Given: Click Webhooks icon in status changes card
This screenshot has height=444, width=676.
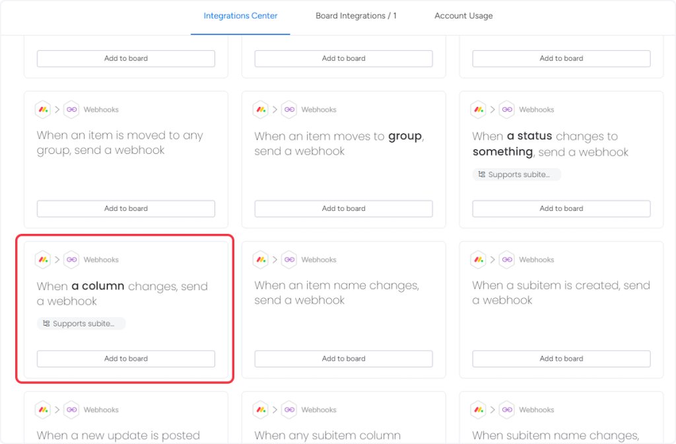Looking at the screenshot, I should point(507,110).
